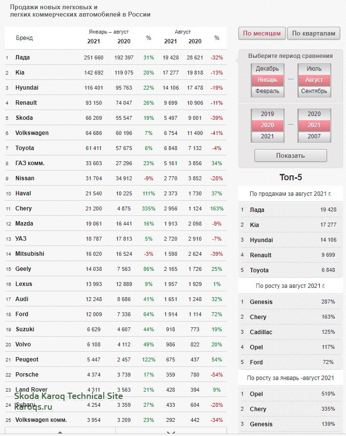The image size is (346, 436).
Task: Select Июль in end month picker
Action: coord(314,69)
